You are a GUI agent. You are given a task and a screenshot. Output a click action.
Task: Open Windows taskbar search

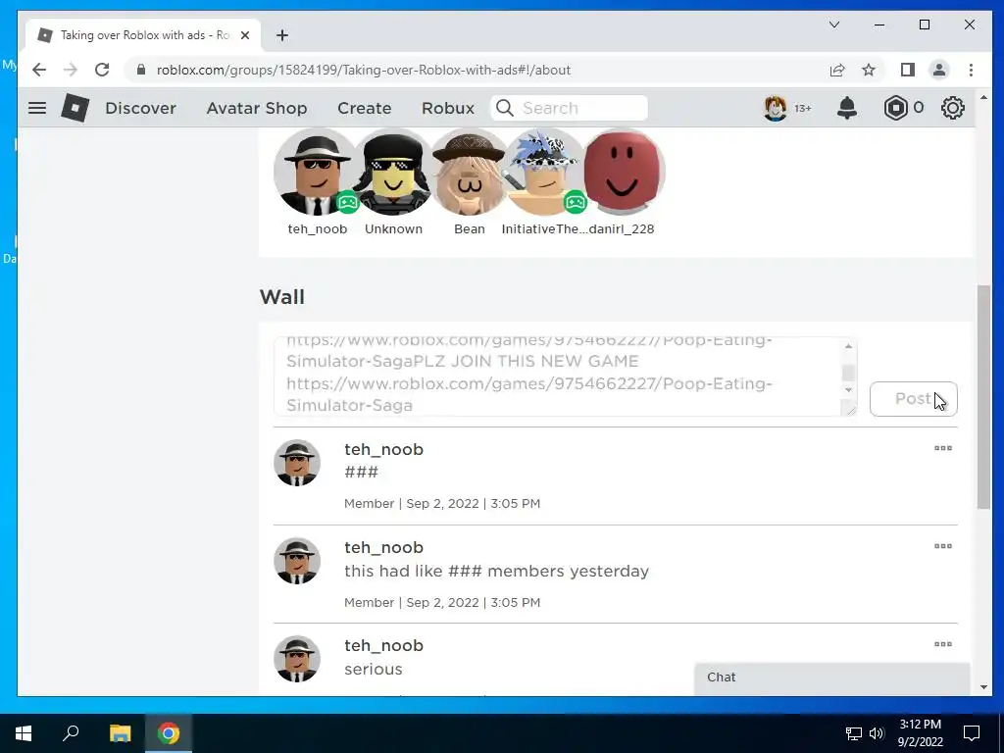(71, 731)
